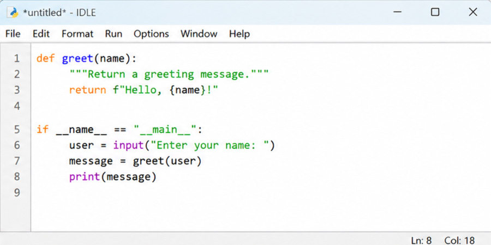Click the 'def' keyword on line 1

point(46,58)
